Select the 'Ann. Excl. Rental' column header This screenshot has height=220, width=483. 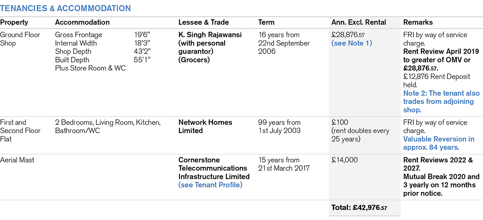(x=359, y=23)
